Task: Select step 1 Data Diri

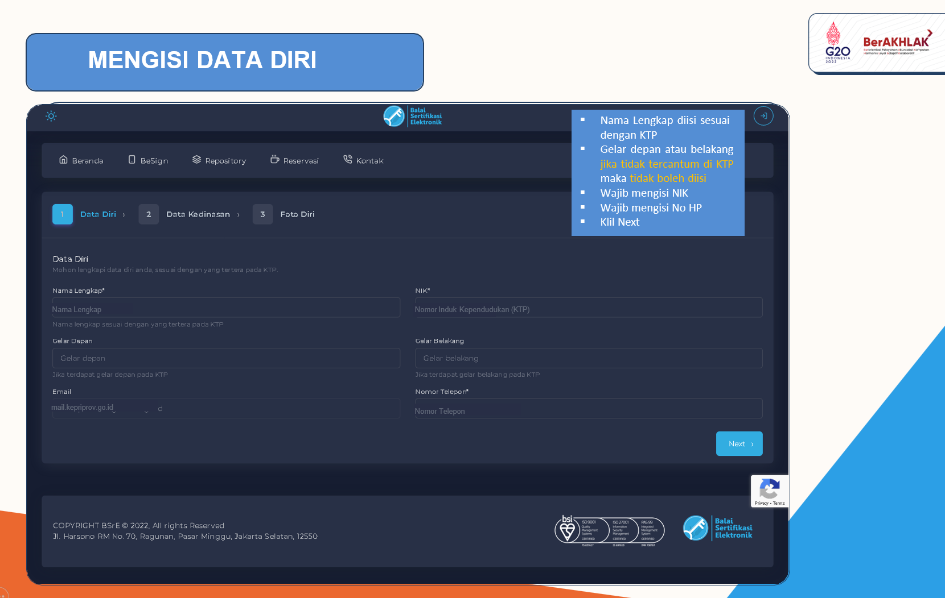Action: pyautogui.click(x=63, y=214)
